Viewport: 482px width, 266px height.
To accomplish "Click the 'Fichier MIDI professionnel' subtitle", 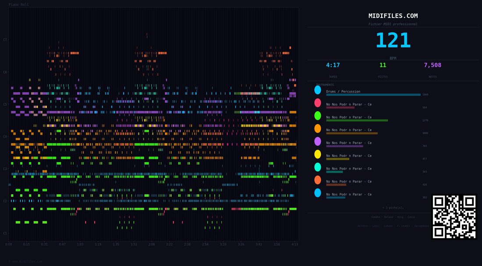I will (393, 24).
